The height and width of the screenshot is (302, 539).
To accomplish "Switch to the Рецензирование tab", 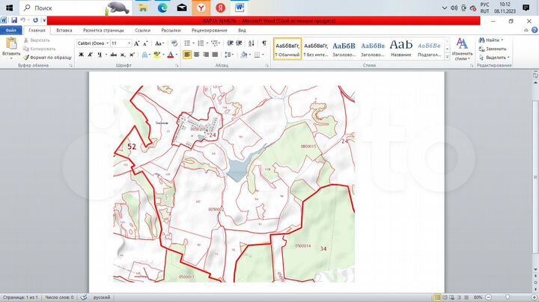I will click(210, 30).
